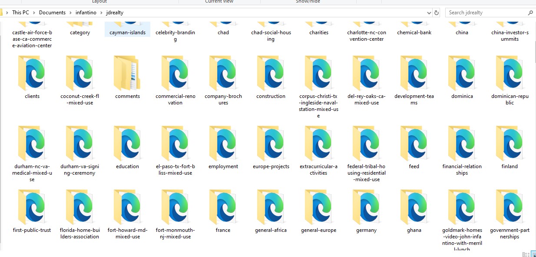Expand the chevron after This PC

pyautogui.click(x=34, y=13)
